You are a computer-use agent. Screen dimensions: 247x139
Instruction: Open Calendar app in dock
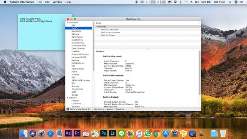(x=86, y=134)
